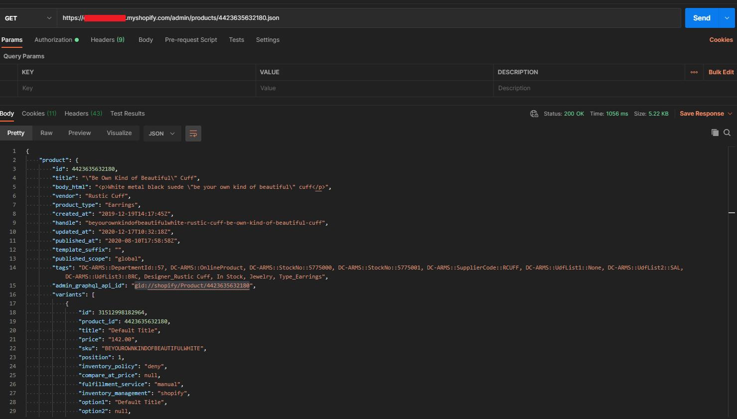Switch to the Authorization tab
The width and height of the screenshot is (737, 419).
[x=53, y=40]
